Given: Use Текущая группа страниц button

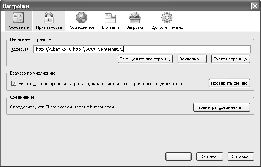Looking at the screenshot, I should pyautogui.click(x=145, y=59).
